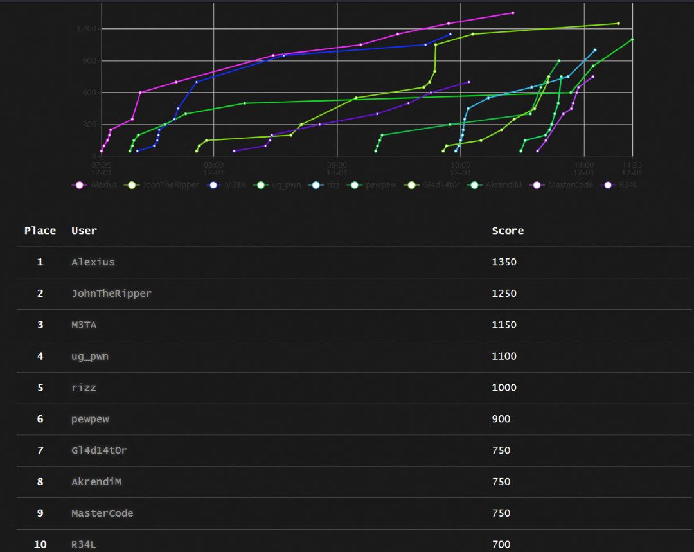694x552 pixels.
Task: Click place number 6 beside pewpew
Action: (x=40, y=419)
